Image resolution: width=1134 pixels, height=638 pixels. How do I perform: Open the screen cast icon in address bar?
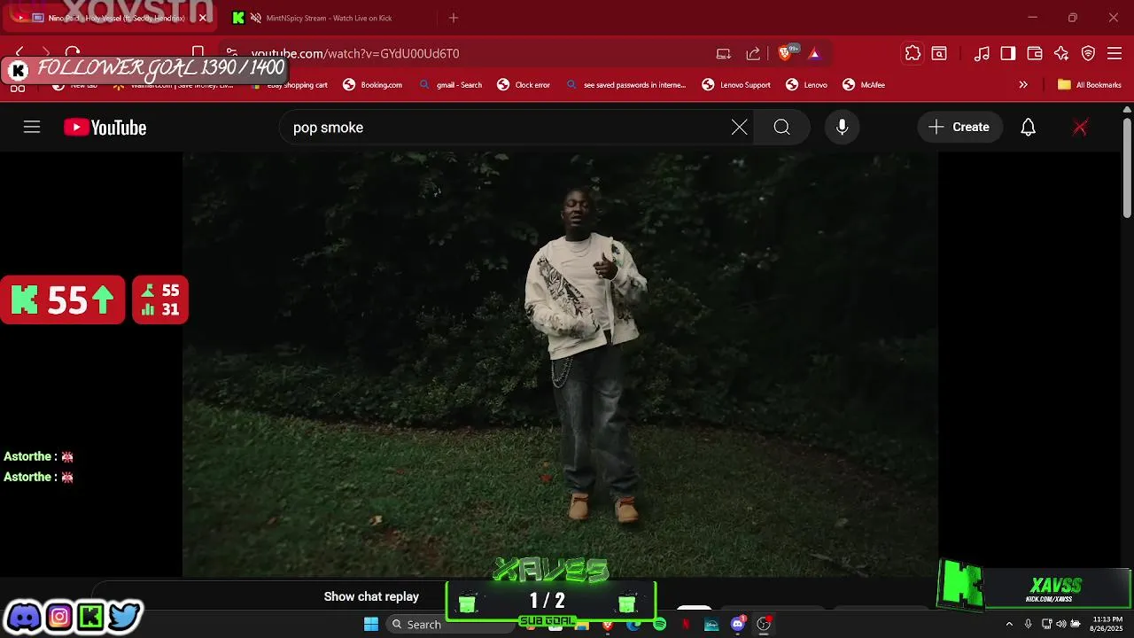click(723, 53)
